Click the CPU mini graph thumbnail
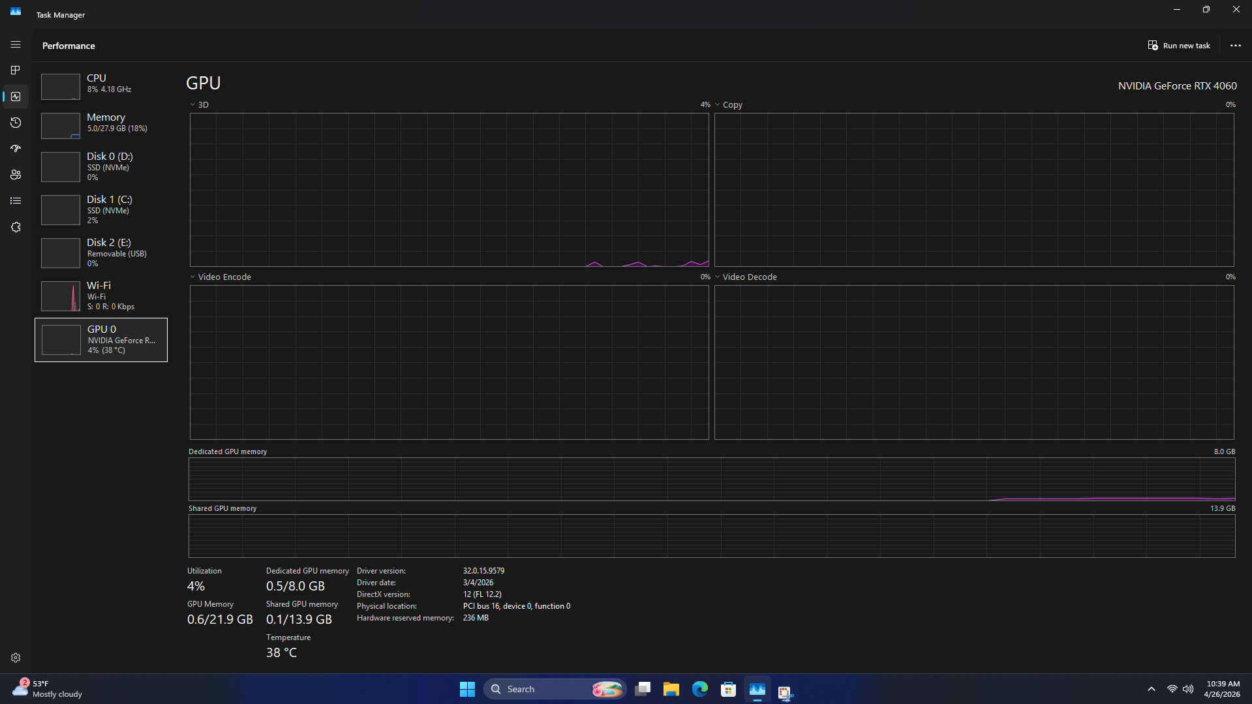This screenshot has width=1252, height=704. 61,87
